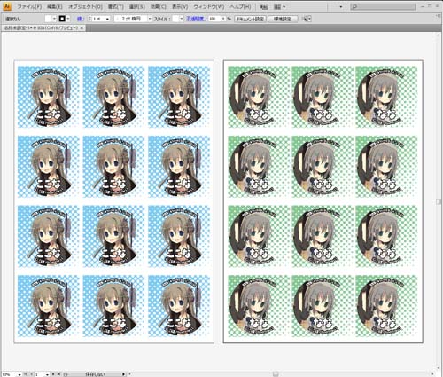Go to the last artboard
Viewport: 443px width, 377px height.
tap(58, 374)
